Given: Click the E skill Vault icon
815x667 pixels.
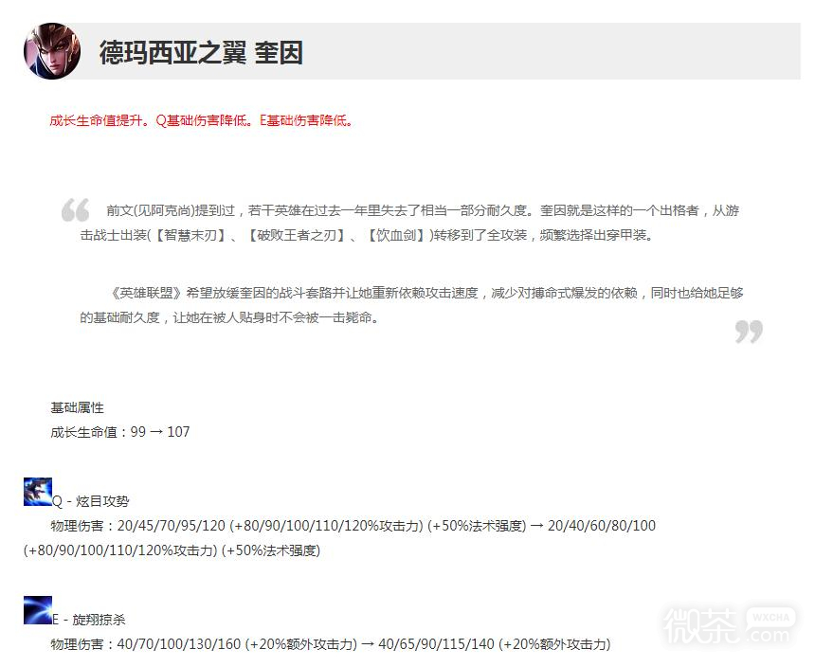Looking at the screenshot, I should (x=38, y=610).
